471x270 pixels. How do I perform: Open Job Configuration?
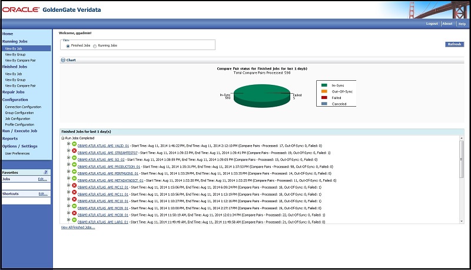[x=18, y=118]
